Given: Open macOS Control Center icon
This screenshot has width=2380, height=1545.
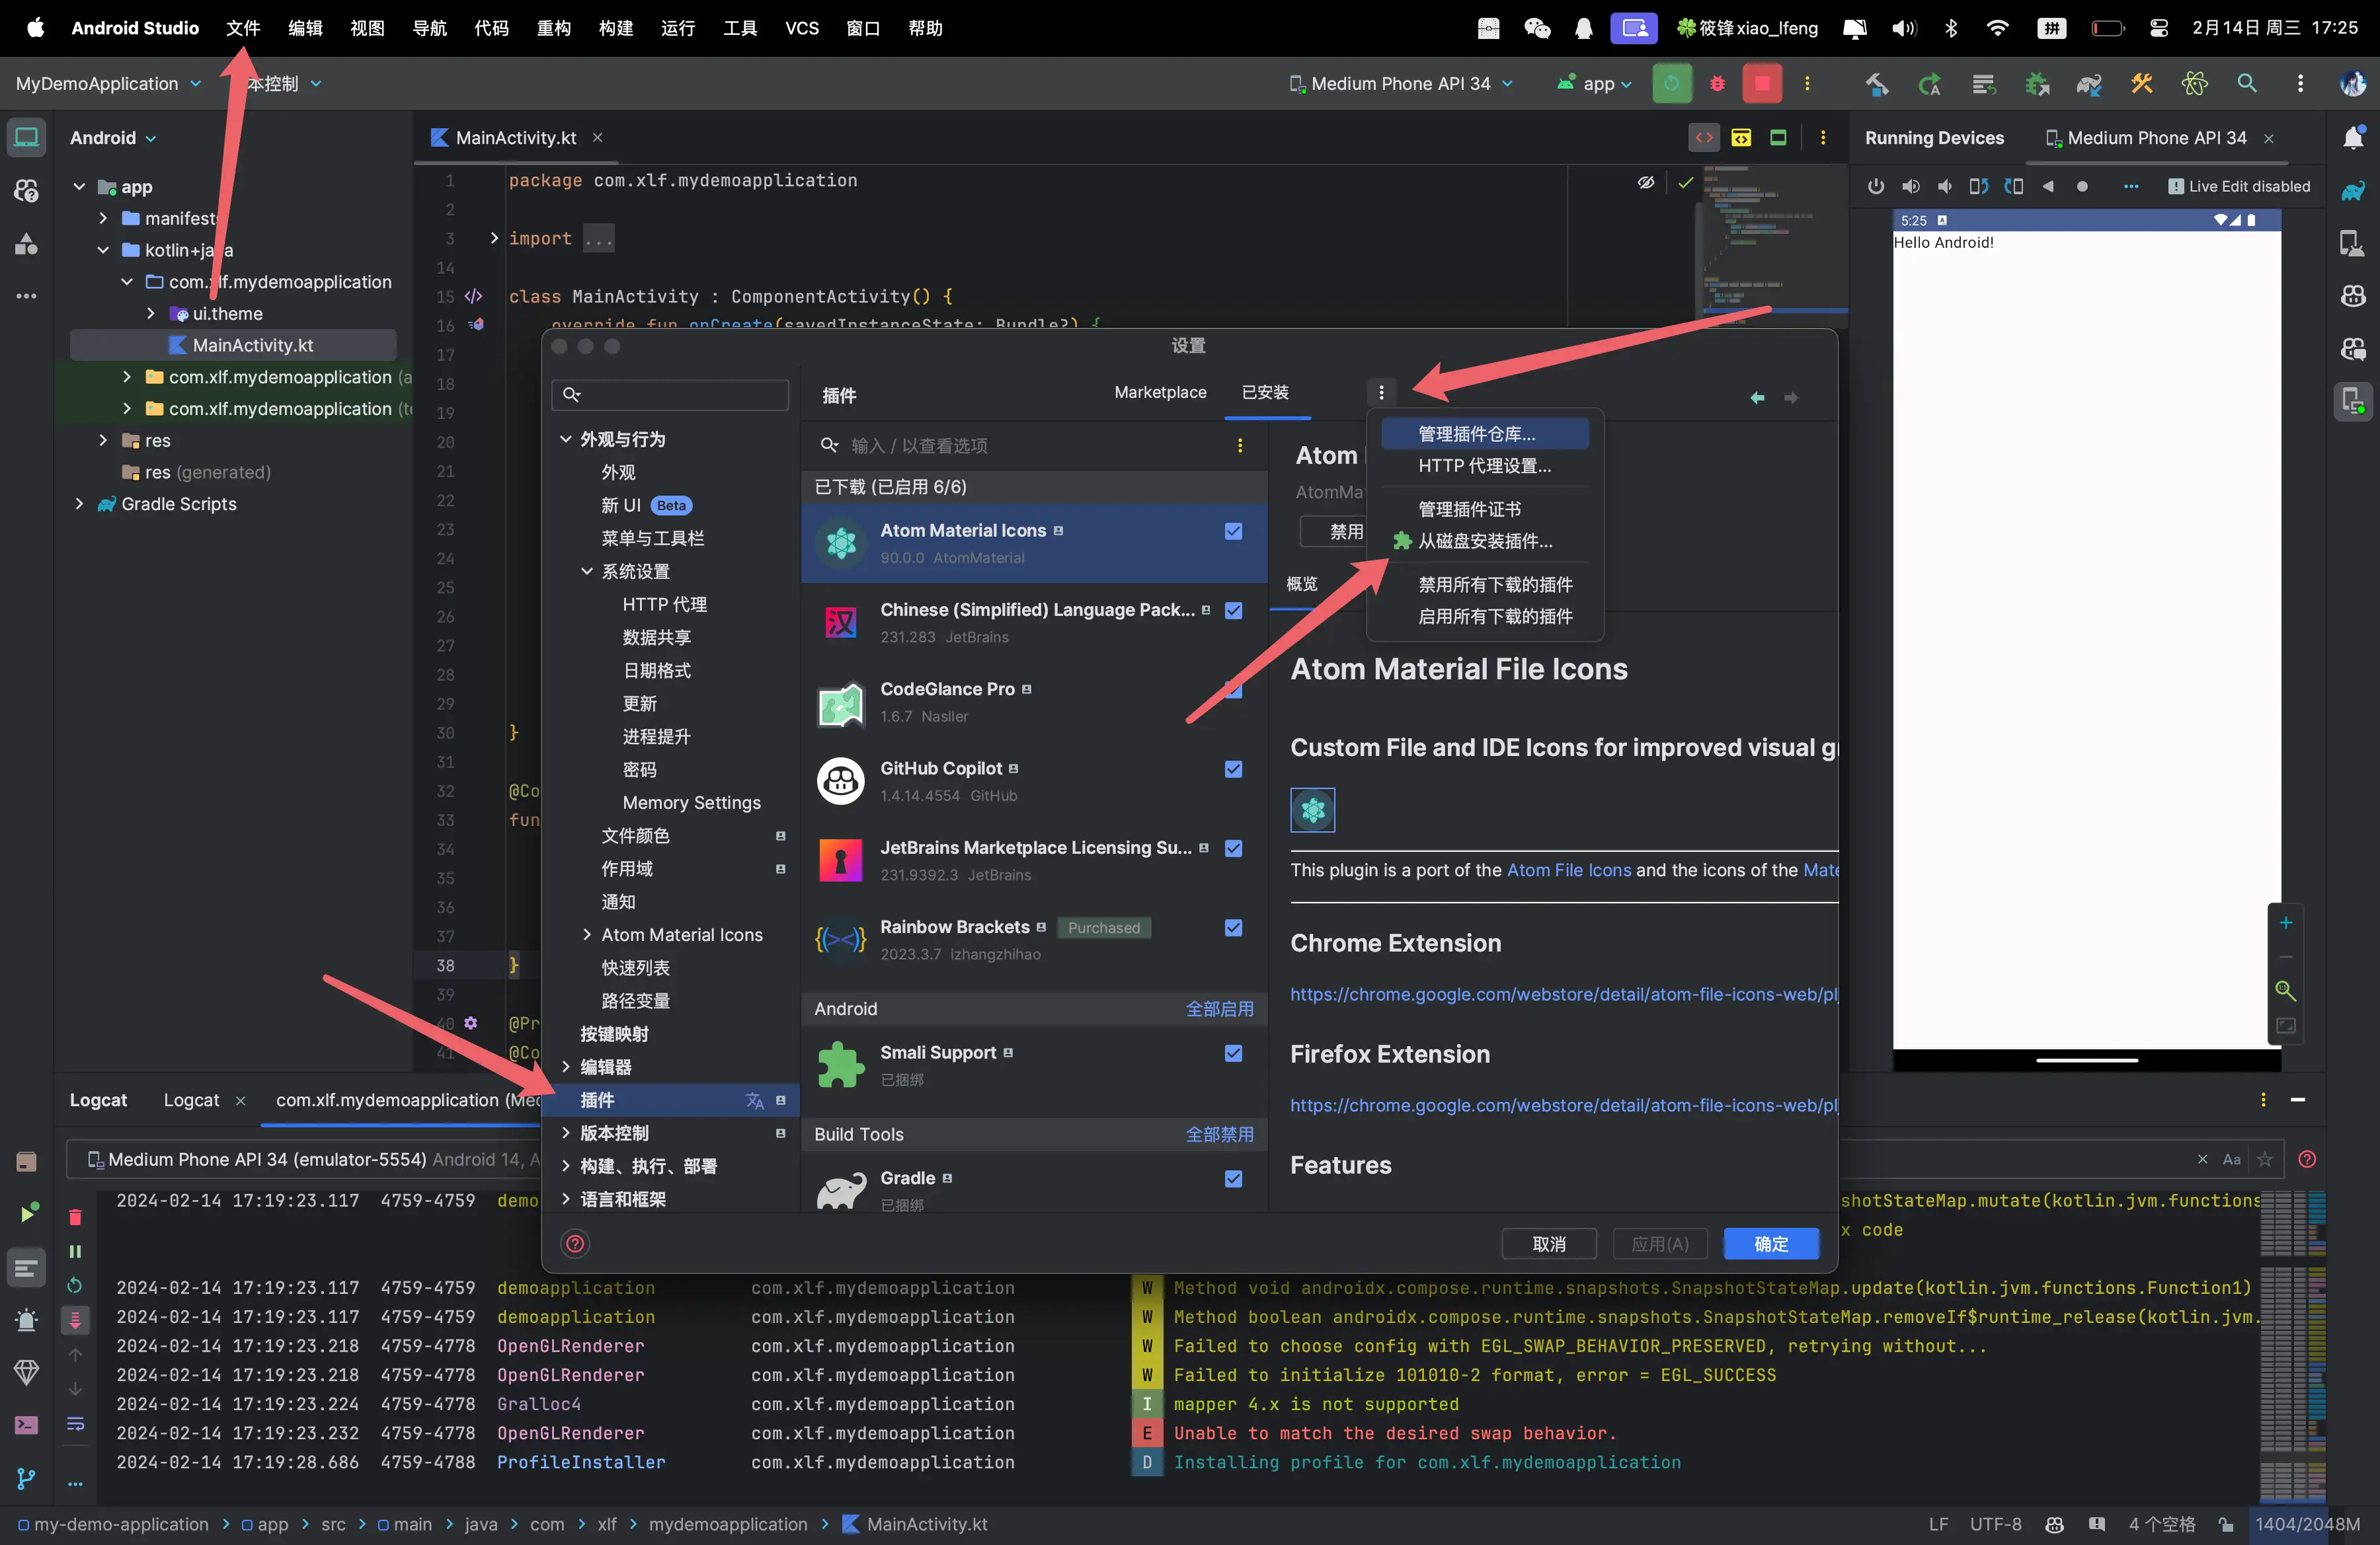Looking at the screenshot, I should click(x=2158, y=28).
